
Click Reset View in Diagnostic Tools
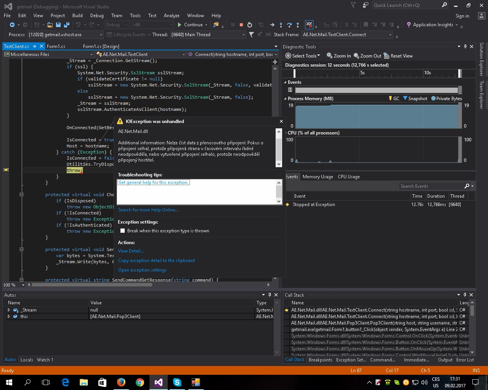point(398,56)
